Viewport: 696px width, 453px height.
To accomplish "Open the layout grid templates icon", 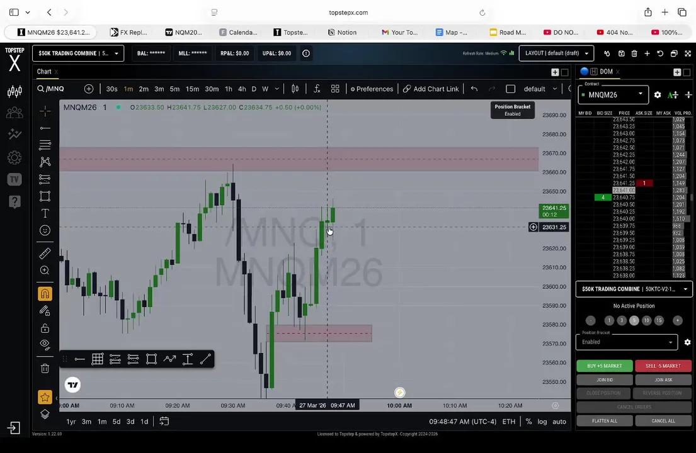I will pyautogui.click(x=335, y=89).
